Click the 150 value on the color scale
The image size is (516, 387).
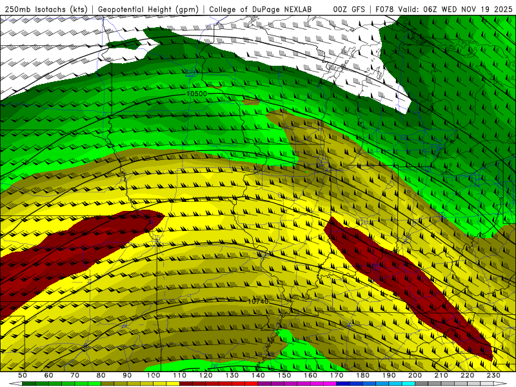click(x=284, y=375)
